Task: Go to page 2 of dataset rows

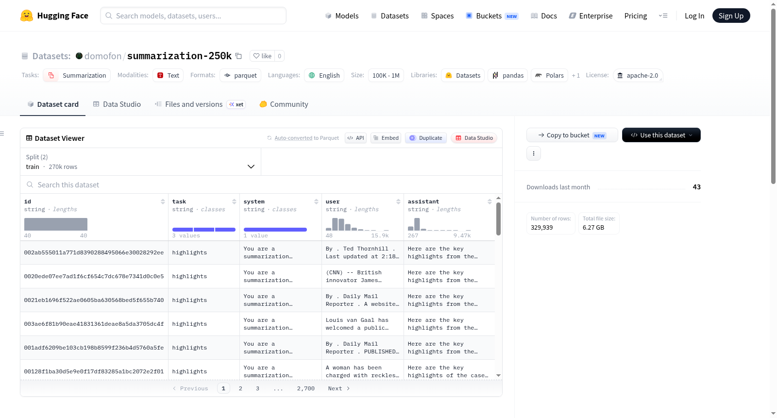Action: (240, 388)
